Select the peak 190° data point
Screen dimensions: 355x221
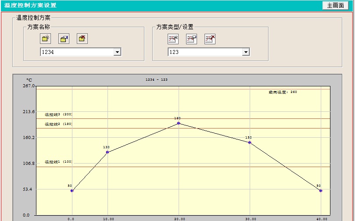(x=179, y=123)
